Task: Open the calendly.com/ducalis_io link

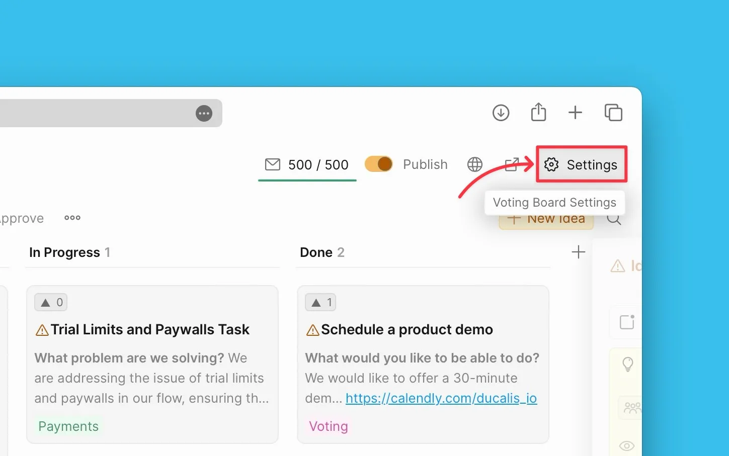Action: click(441, 398)
